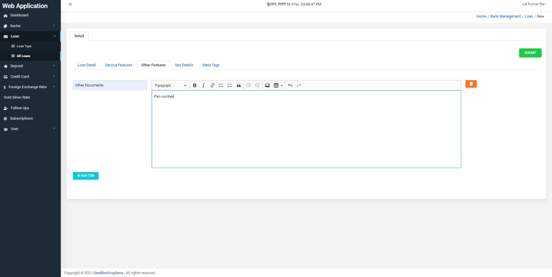
Task: Toggle italic formatting in editor
Action: pos(204,85)
